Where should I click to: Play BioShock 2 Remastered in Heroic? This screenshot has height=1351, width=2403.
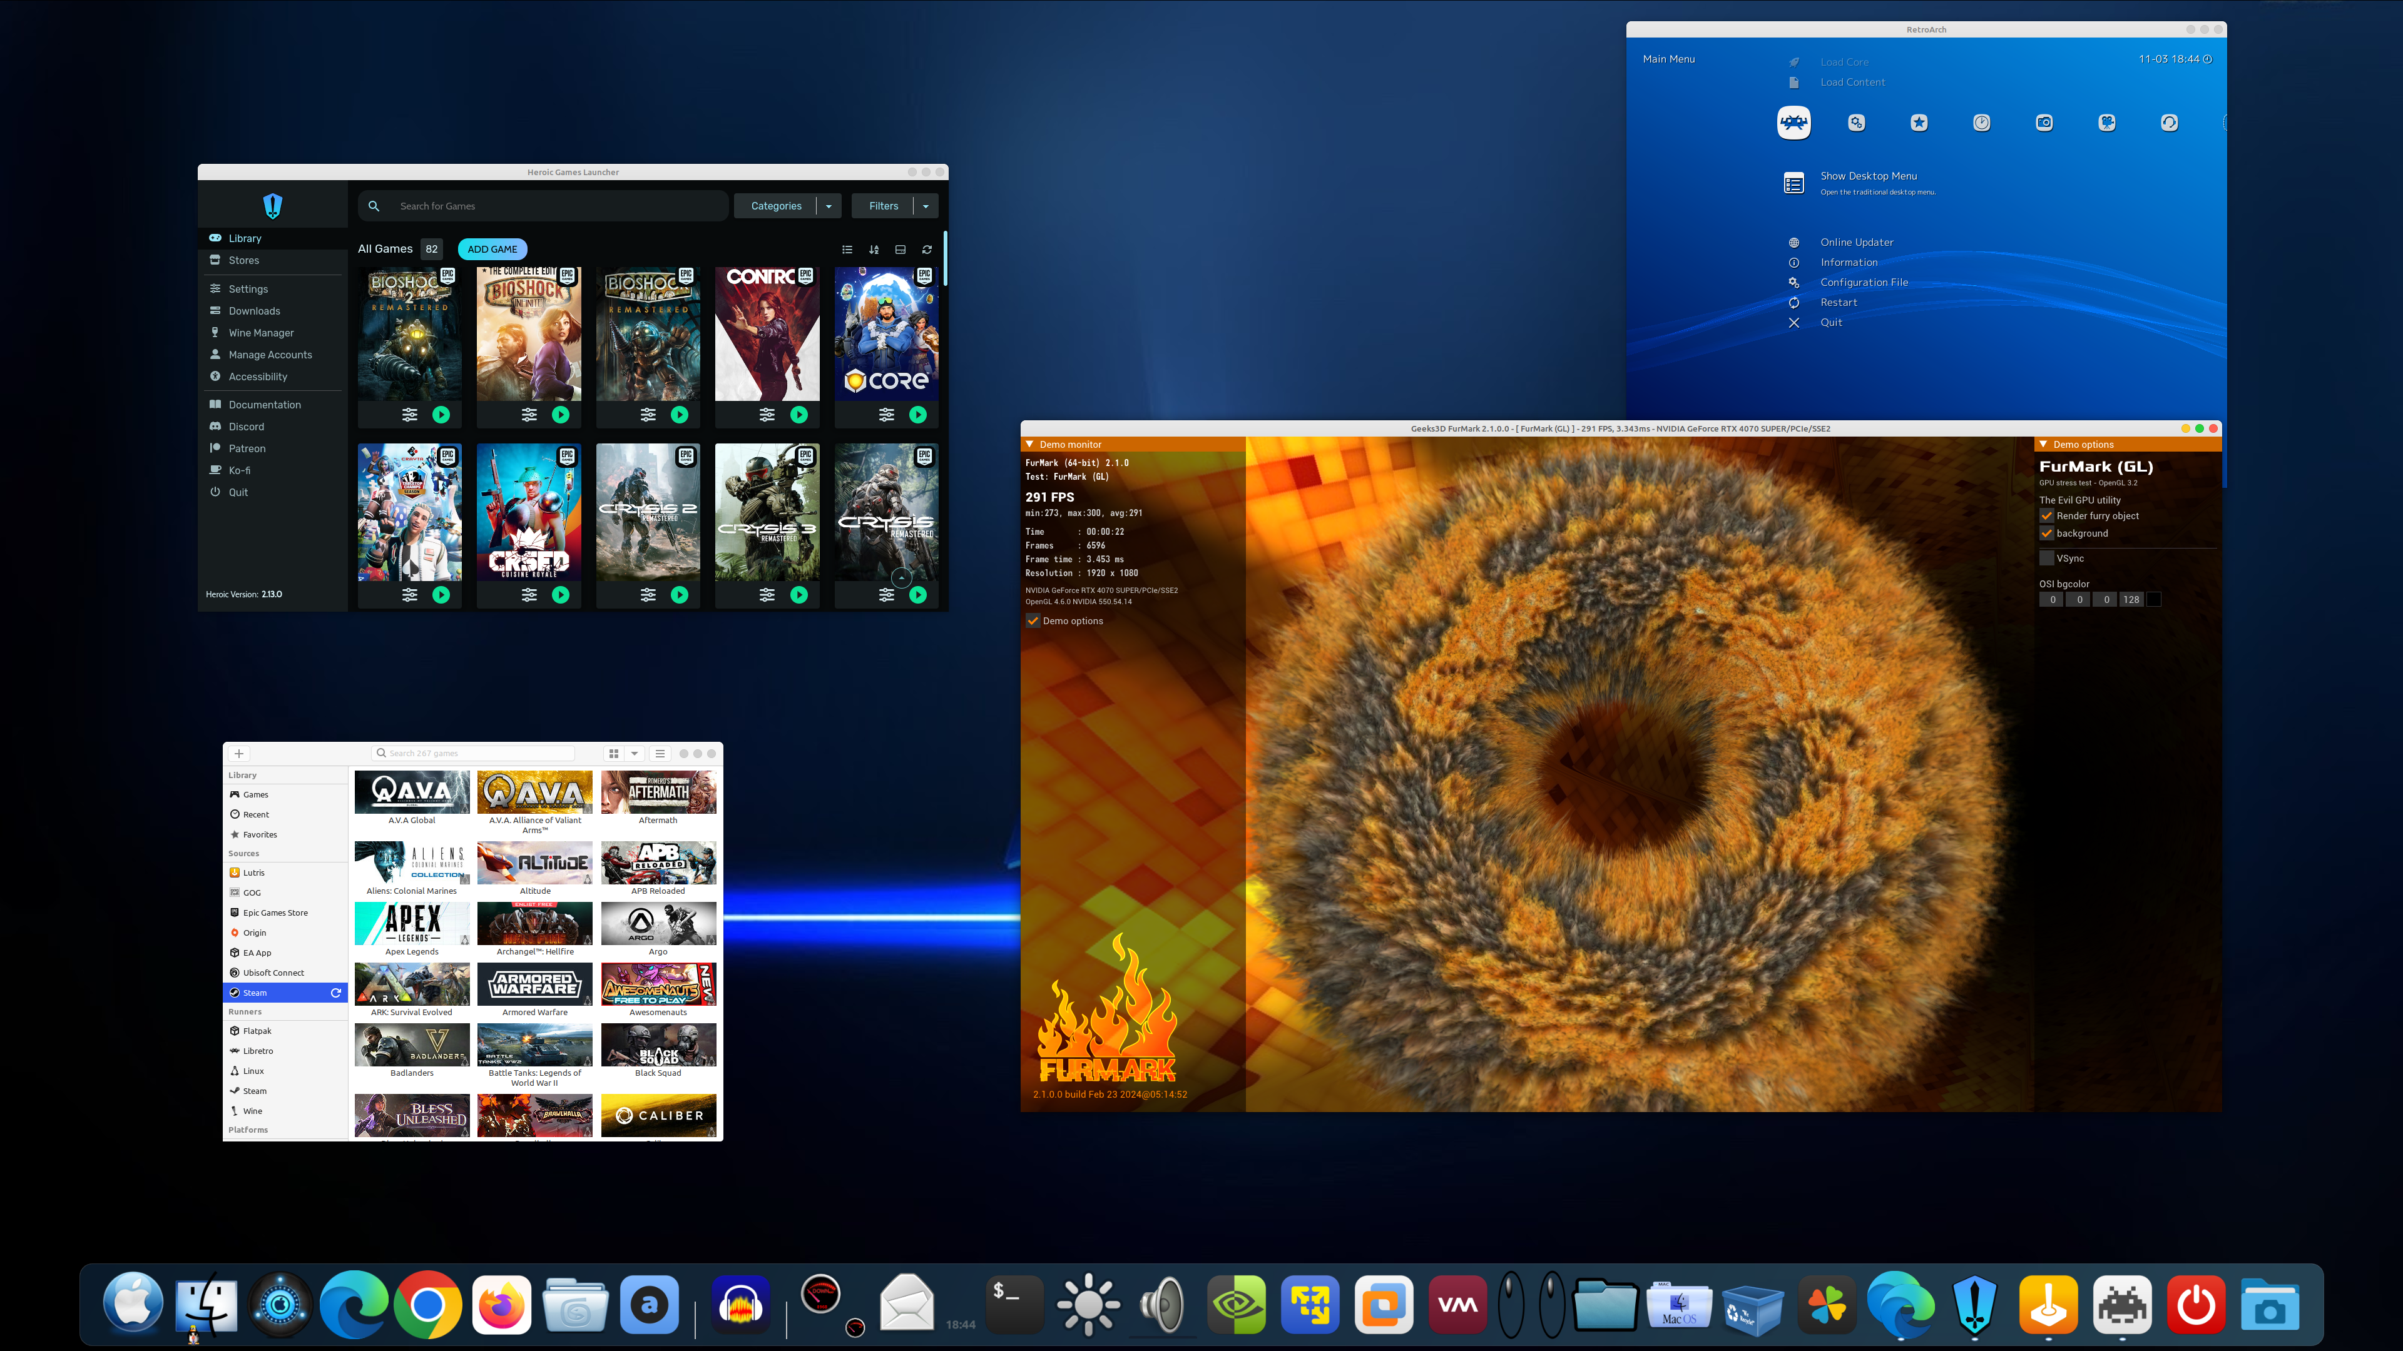(441, 415)
